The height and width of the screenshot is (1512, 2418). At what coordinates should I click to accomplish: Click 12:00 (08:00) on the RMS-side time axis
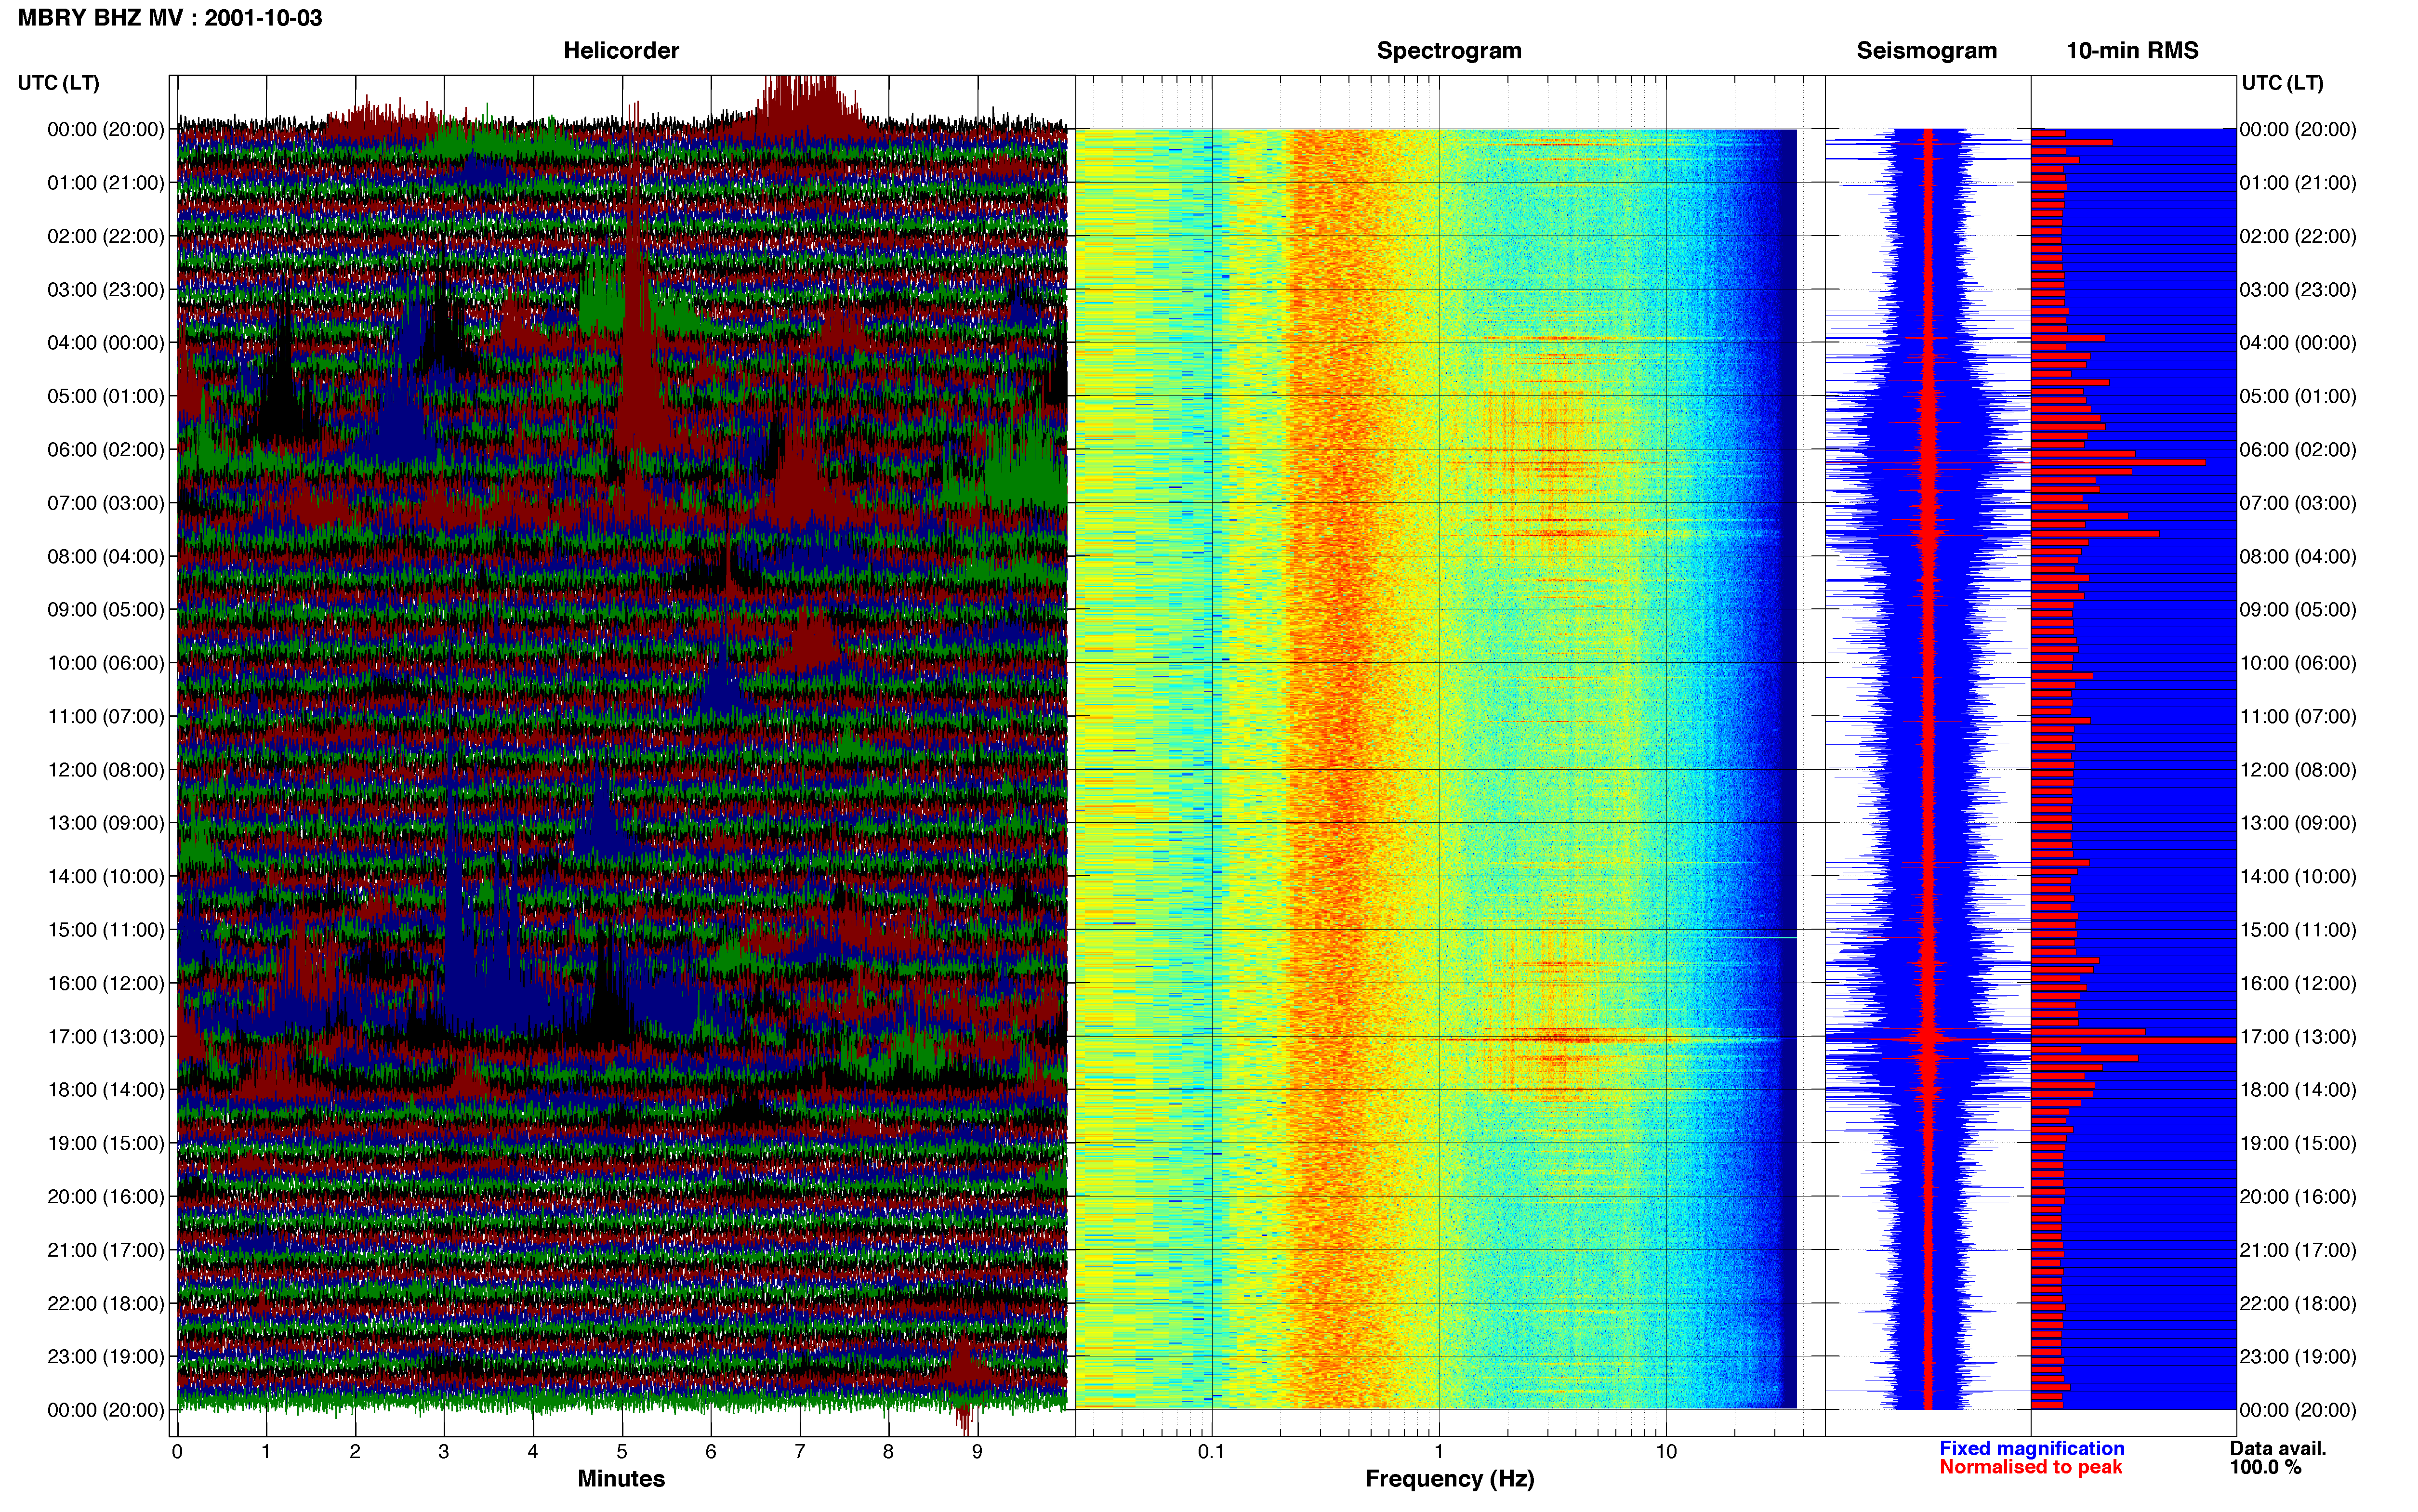point(2298,770)
